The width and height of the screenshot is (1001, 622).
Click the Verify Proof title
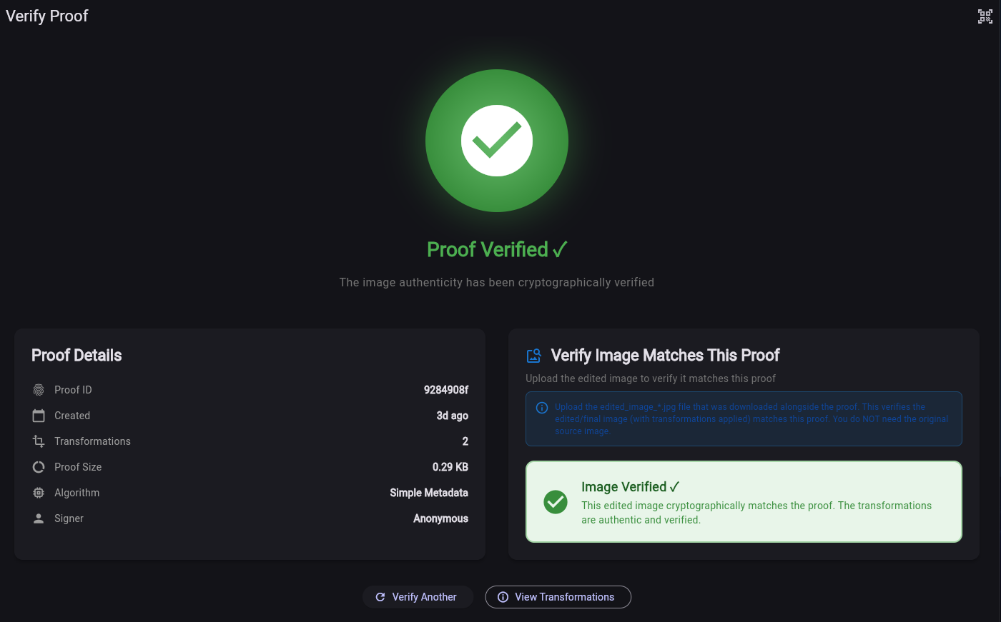point(46,16)
